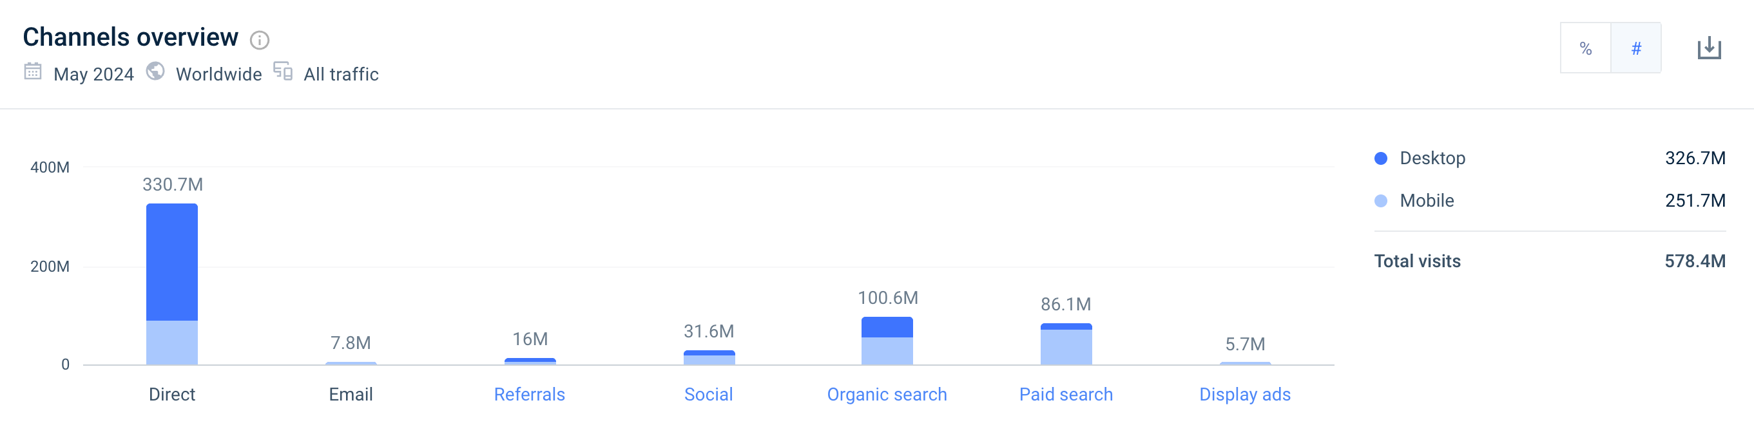Open the Referrals channel link
This screenshot has width=1754, height=443.
(529, 395)
